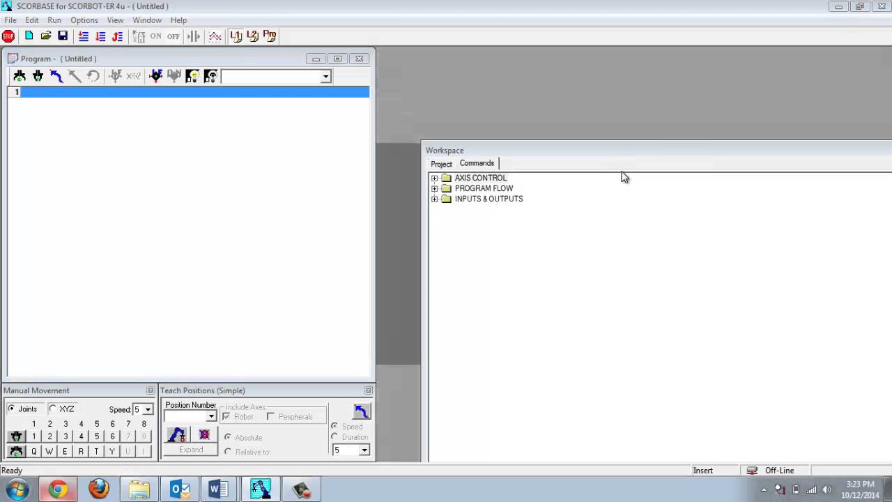The image size is (892, 502).
Task: Click Go To Position icon in Teach Positions
Action: (x=361, y=411)
